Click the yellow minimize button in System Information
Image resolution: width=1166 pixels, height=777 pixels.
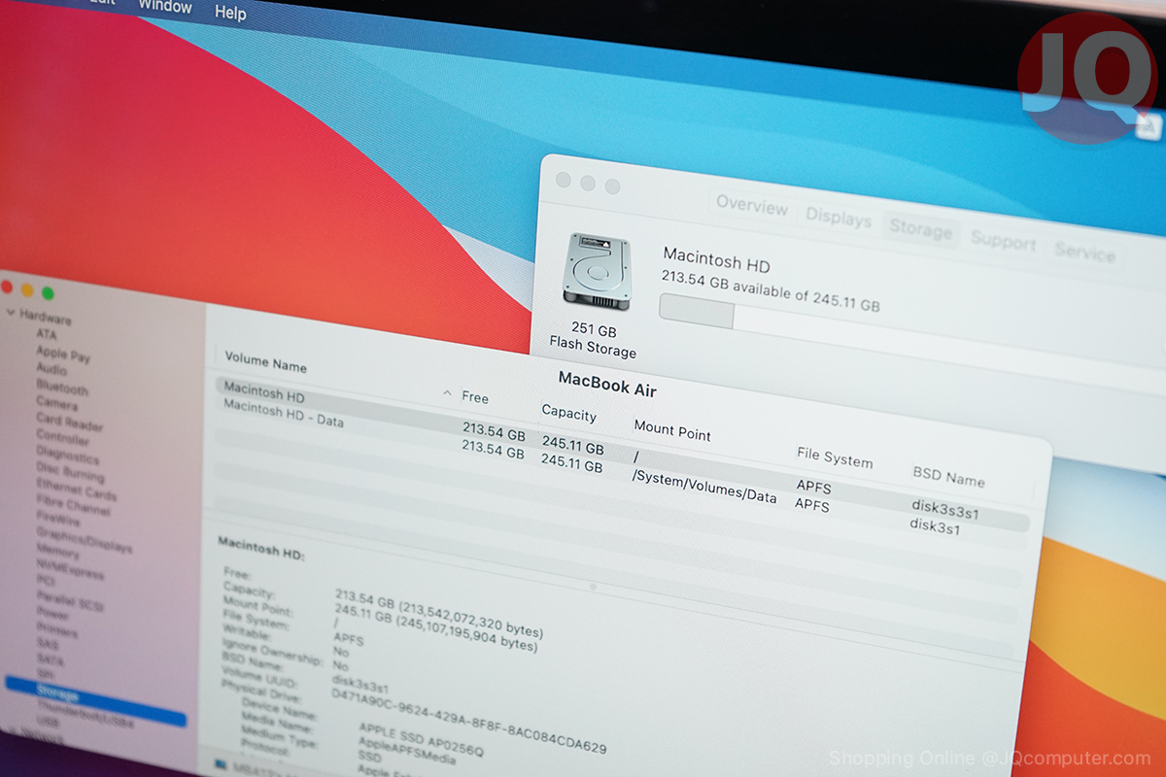pos(27,289)
